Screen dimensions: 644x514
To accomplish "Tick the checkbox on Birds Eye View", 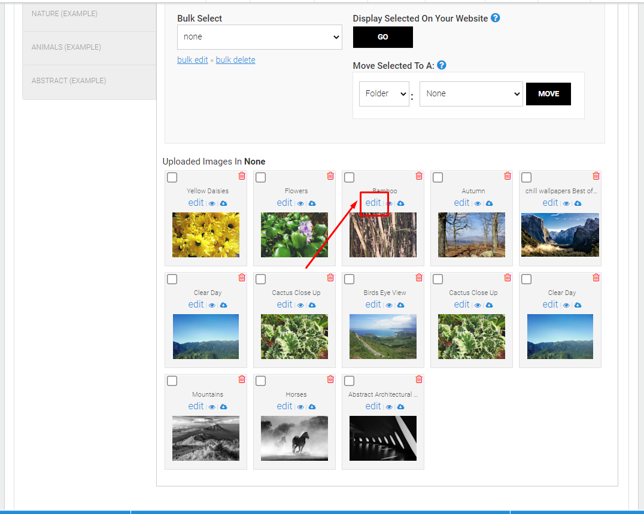I will [349, 279].
